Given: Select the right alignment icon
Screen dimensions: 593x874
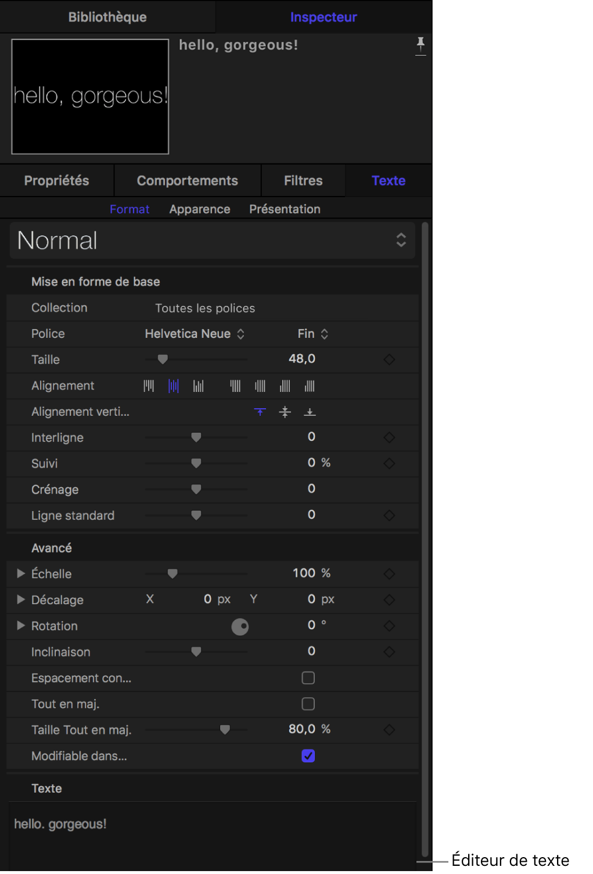Looking at the screenshot, I should point(199,386).
